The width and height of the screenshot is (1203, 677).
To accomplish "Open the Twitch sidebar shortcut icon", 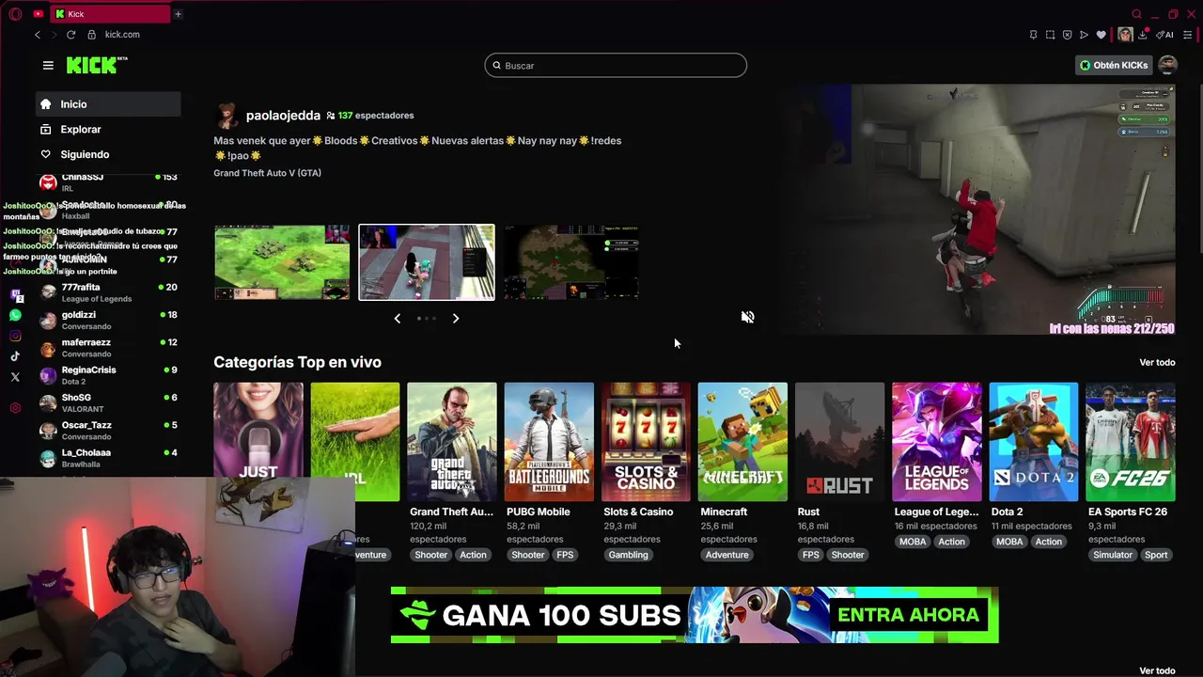I will pyautogui.click(x=15, y=295).
